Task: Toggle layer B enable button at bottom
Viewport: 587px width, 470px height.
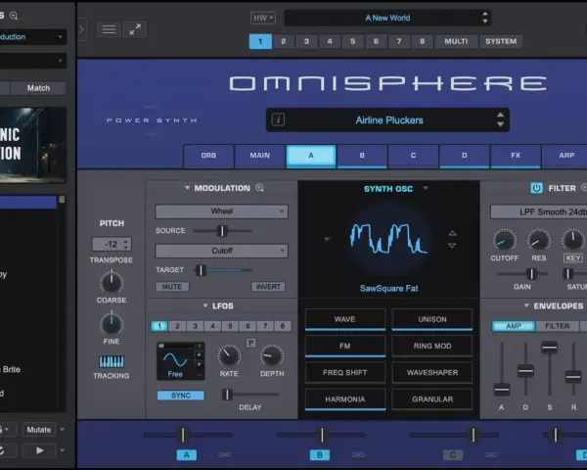Action: point(320,455)
